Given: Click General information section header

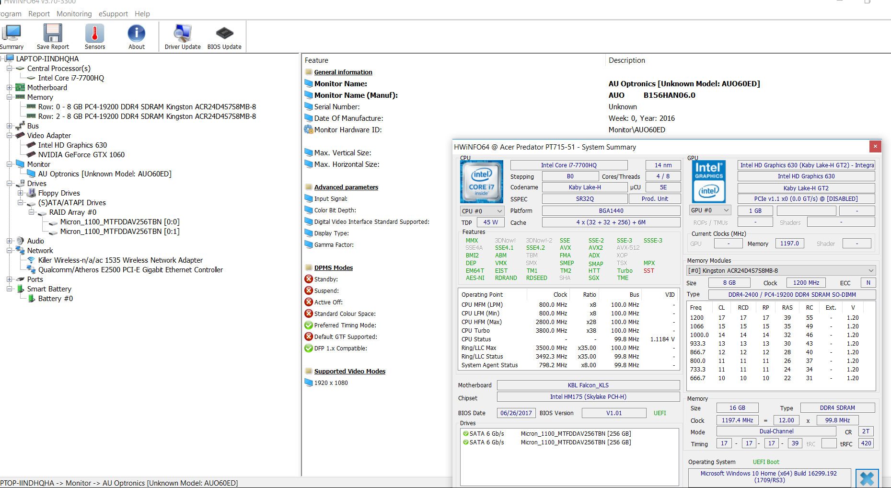Looking at the screenshot, I should (x=343, y=72).
